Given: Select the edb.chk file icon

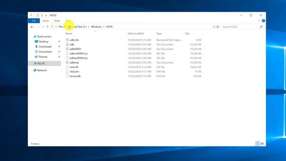Looking at the screenshot, I should [x=67, y=40].
